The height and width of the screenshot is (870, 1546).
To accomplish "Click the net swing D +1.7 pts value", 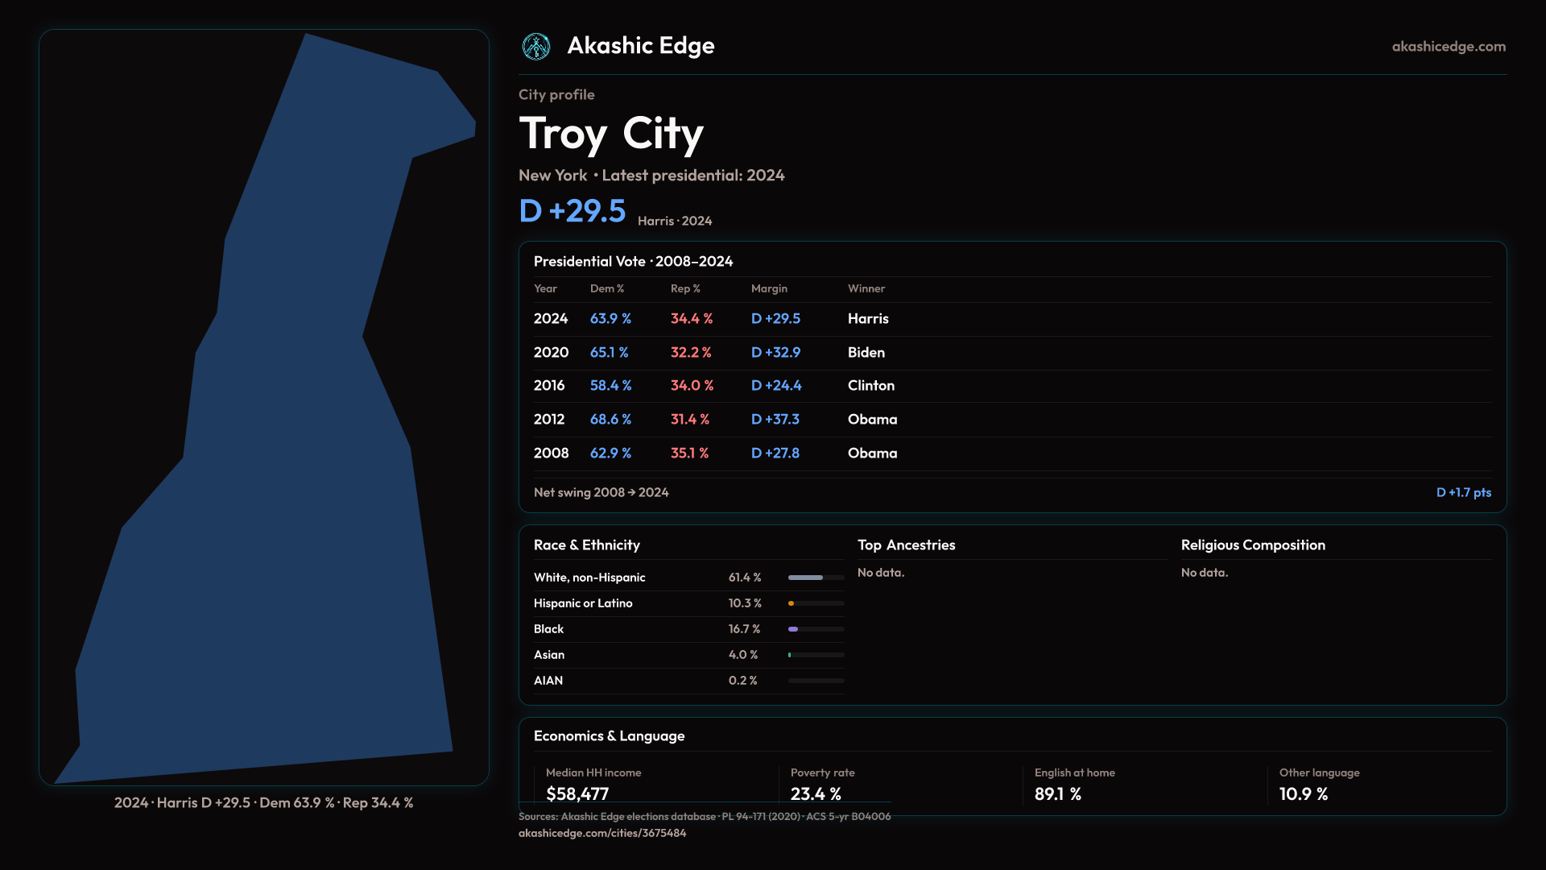I will tap(1463, 492).
